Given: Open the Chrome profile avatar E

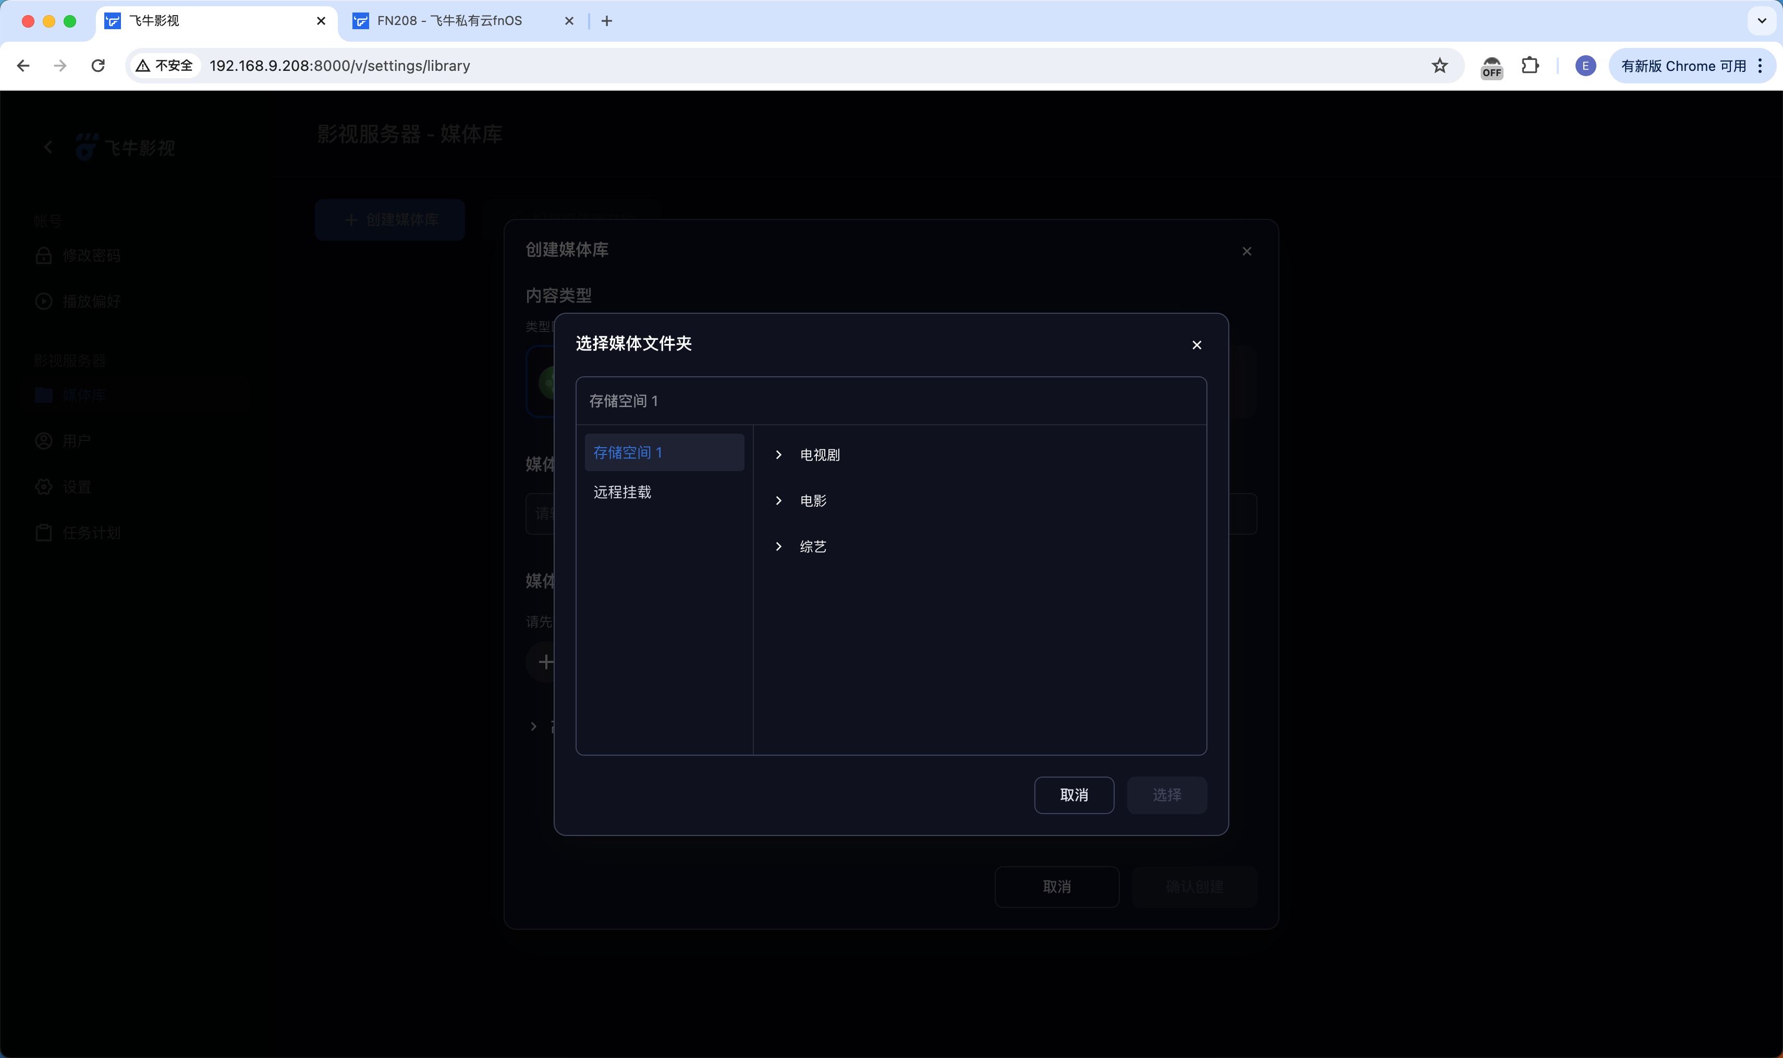Looking at the screenshot, I should [1585, 66].
